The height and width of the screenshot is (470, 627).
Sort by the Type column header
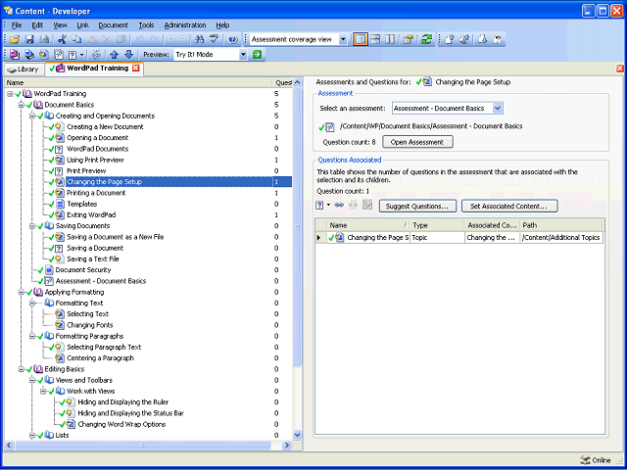coord(437,225)
